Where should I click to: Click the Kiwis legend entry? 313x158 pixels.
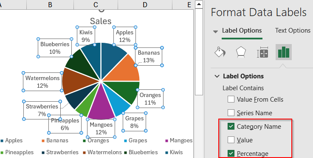click(x=174, y=152)
